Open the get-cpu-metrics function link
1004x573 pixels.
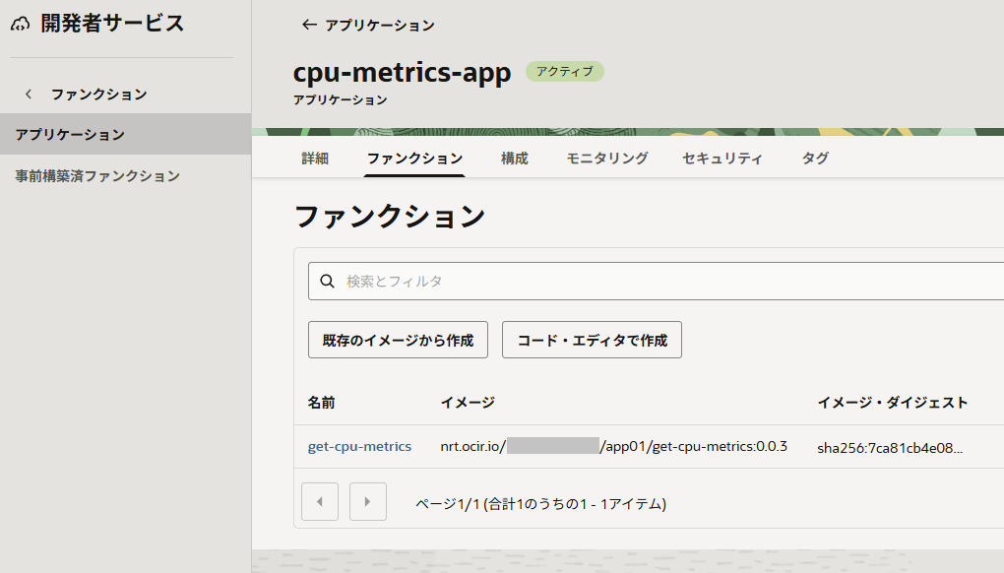click(359, 447)
